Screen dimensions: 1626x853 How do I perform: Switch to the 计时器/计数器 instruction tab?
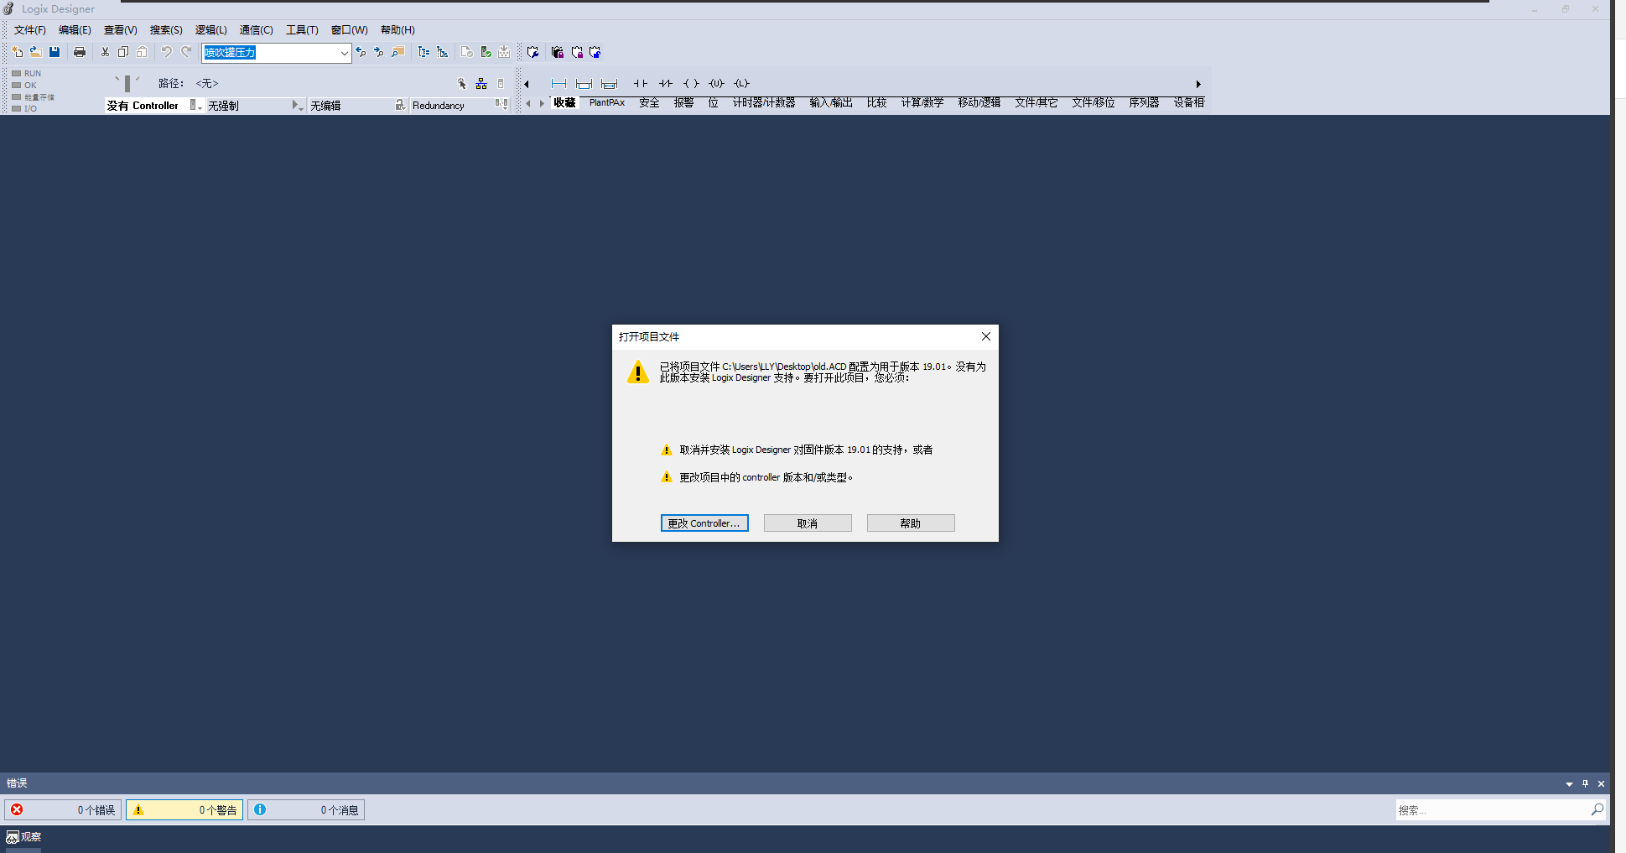[x=764, y=102]
